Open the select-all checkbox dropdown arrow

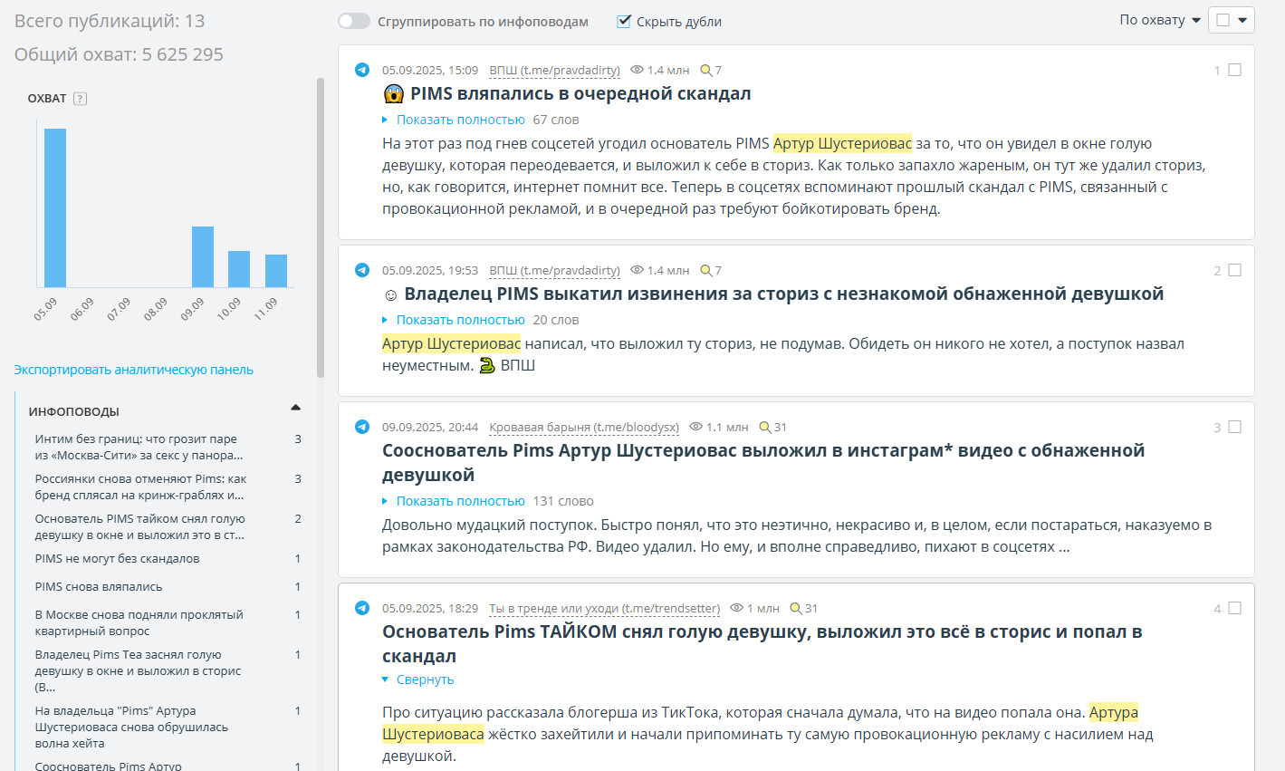1242,20
